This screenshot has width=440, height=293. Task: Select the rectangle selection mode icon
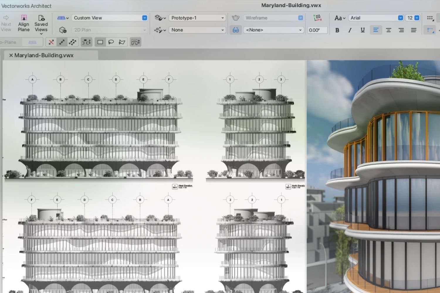pos(100,42)
